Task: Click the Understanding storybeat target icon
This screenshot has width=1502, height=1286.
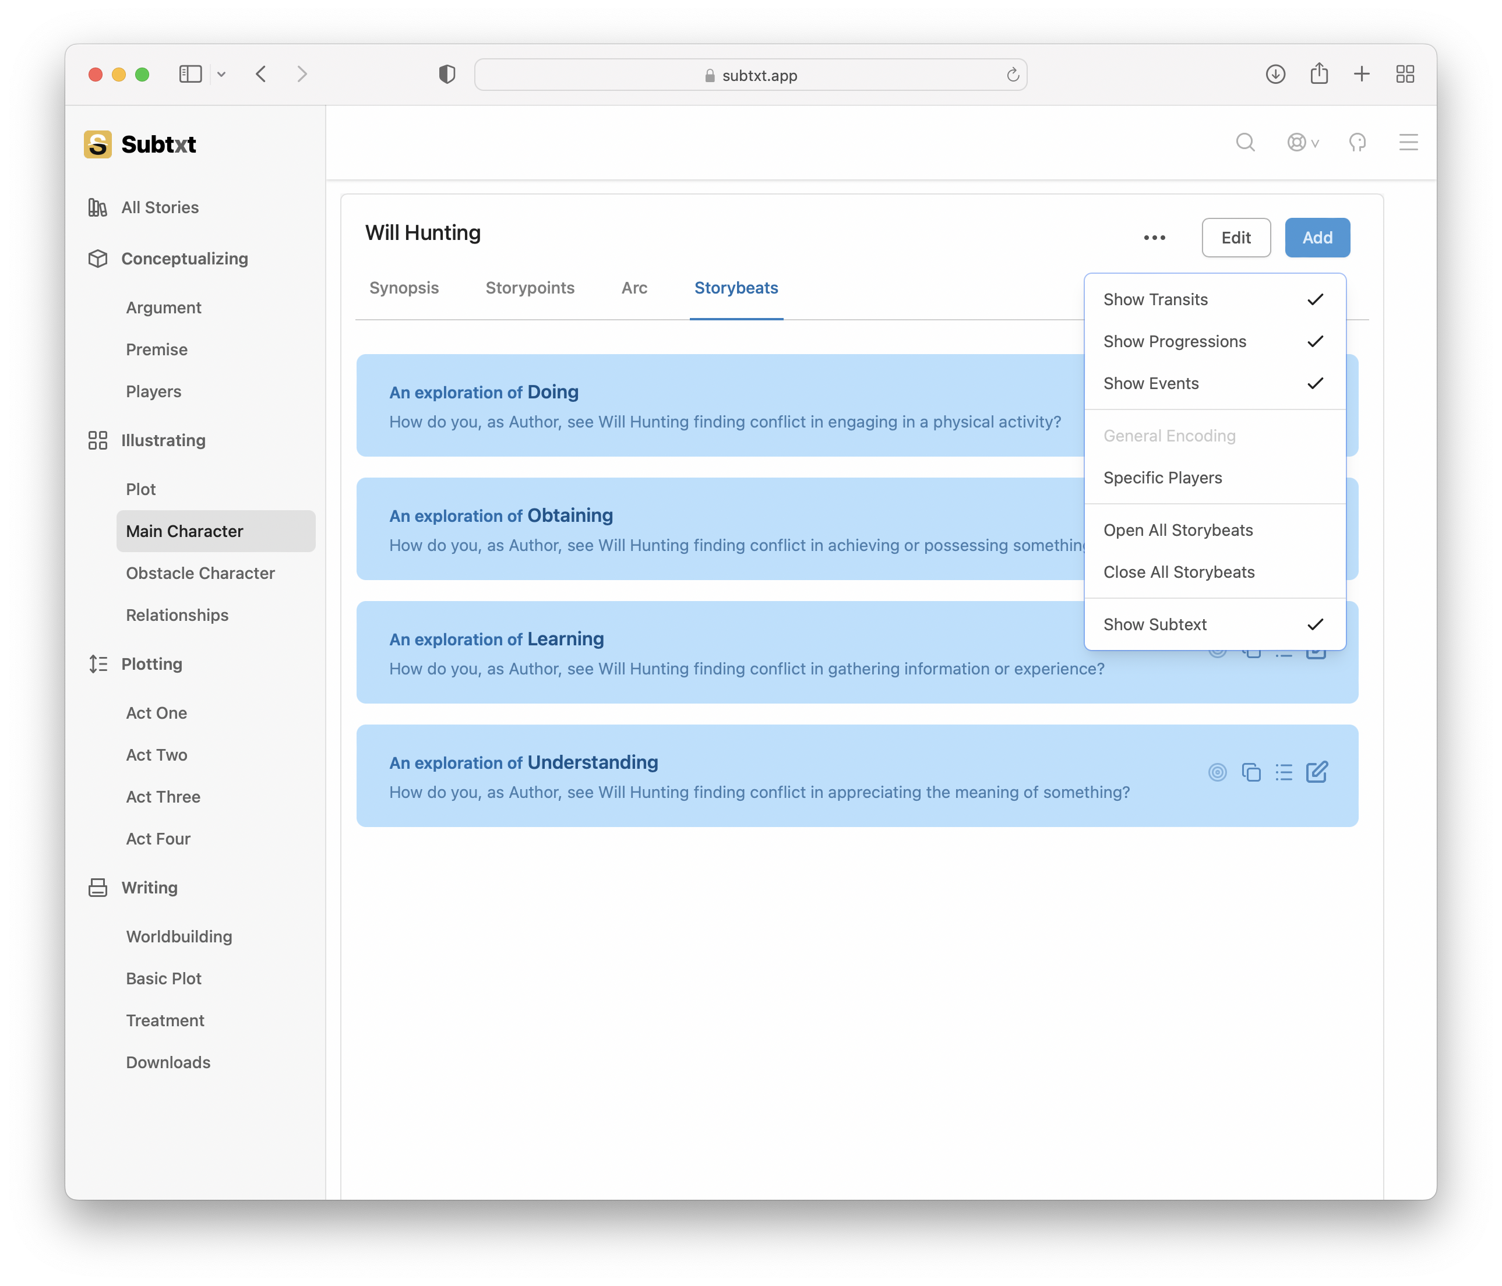Action: (1217, 772)
